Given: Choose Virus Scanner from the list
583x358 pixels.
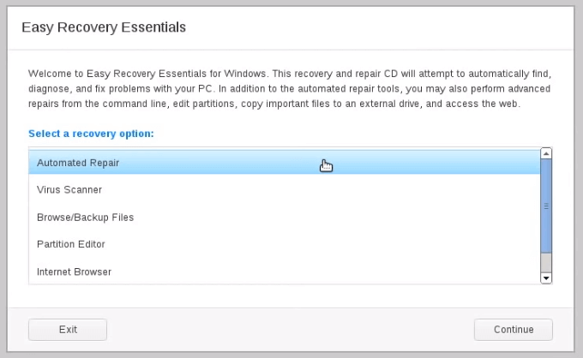Looking at the screenshot, I should (69, 190).
